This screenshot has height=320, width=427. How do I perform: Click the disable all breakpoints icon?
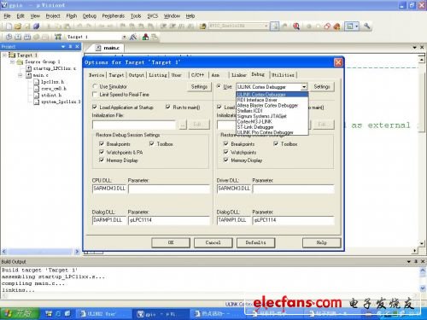(x=327, y=26)
